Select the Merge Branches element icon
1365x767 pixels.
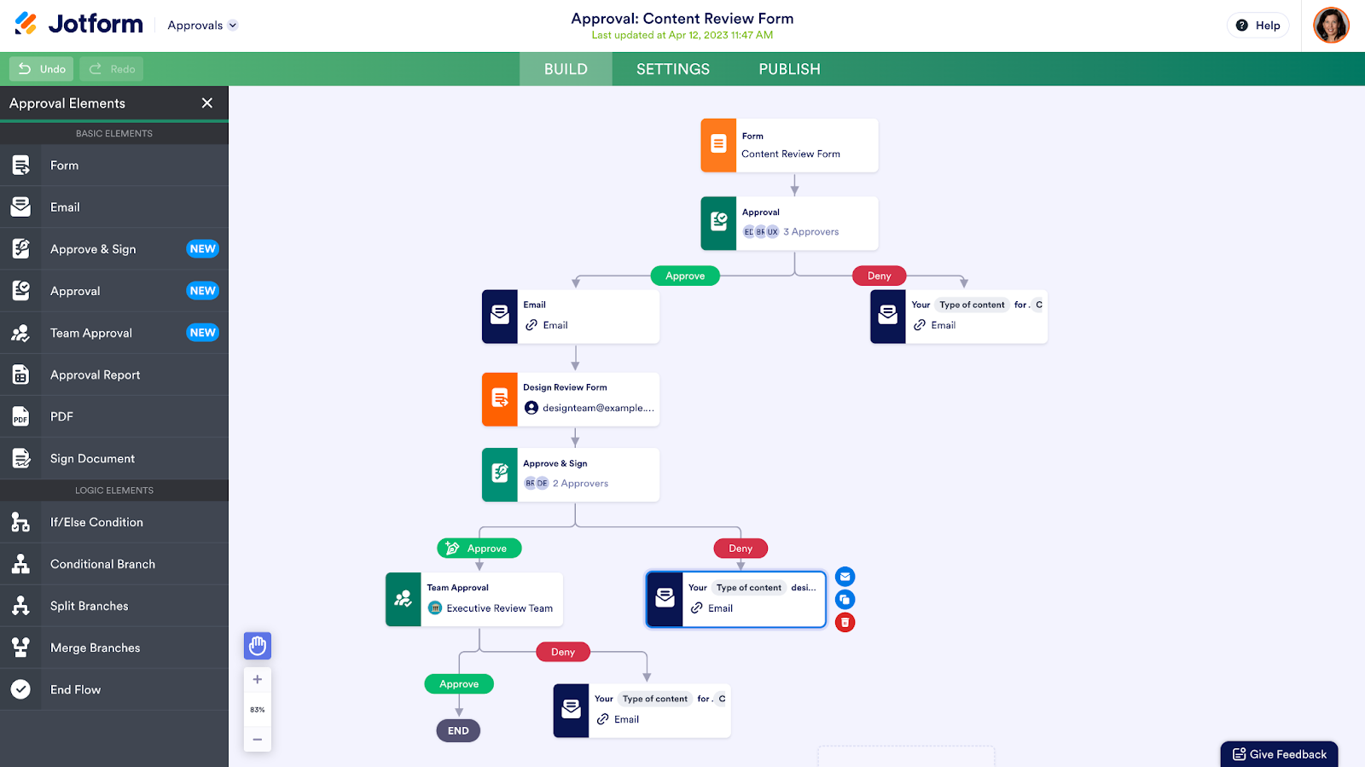point(21,648)
